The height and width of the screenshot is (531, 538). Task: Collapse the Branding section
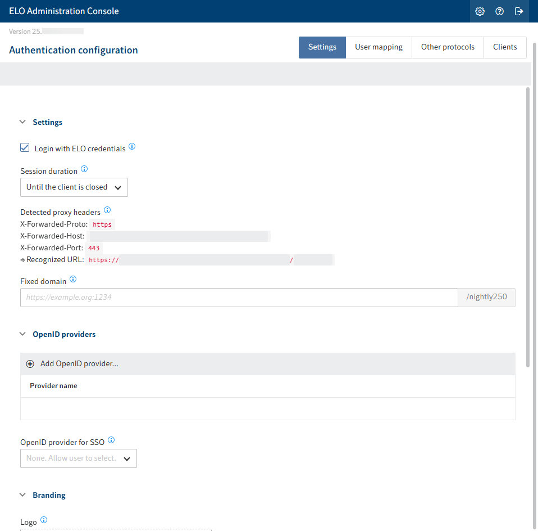point(22,494)
